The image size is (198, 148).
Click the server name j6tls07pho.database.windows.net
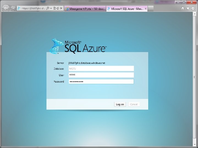87,63
